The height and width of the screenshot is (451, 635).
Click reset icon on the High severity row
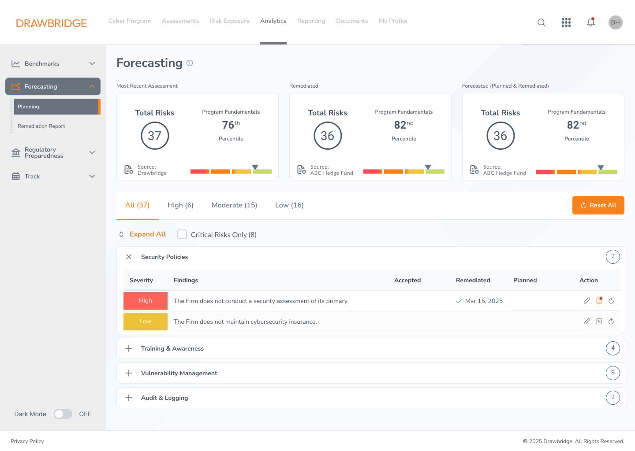click(x=611, y=301)
